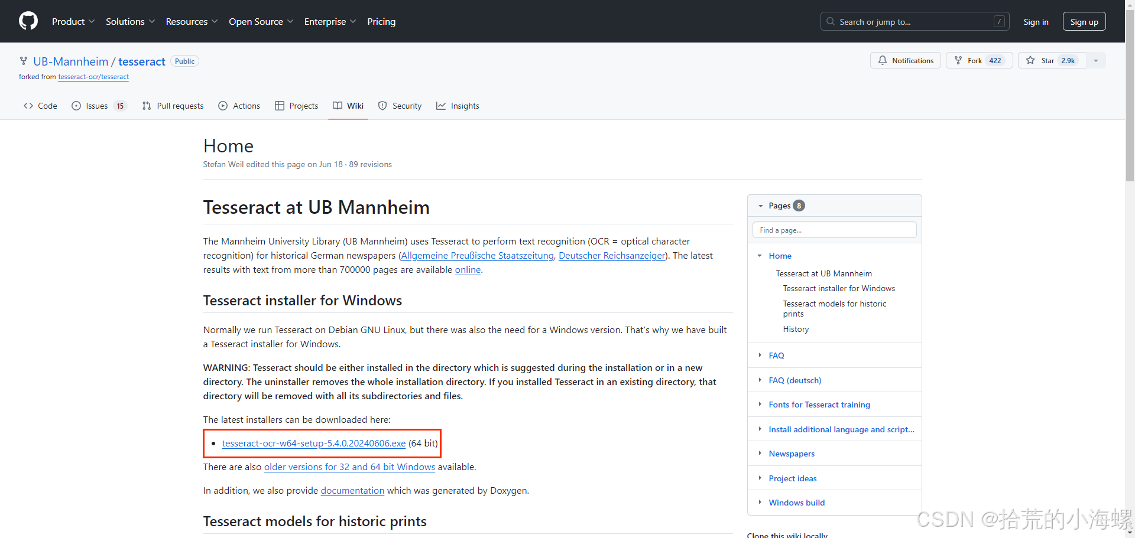Screen dimensions: 1135x538
Task: Click the fork count 422
Action: pyautogui.click(x=995, y=61)
